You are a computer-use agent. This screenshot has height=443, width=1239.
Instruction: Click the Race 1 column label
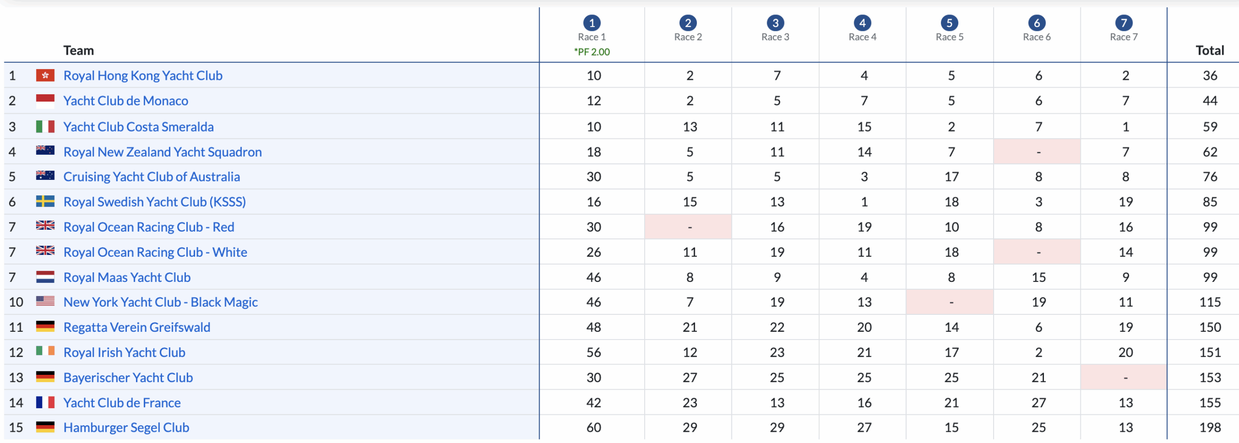click(x=591, y=37)
